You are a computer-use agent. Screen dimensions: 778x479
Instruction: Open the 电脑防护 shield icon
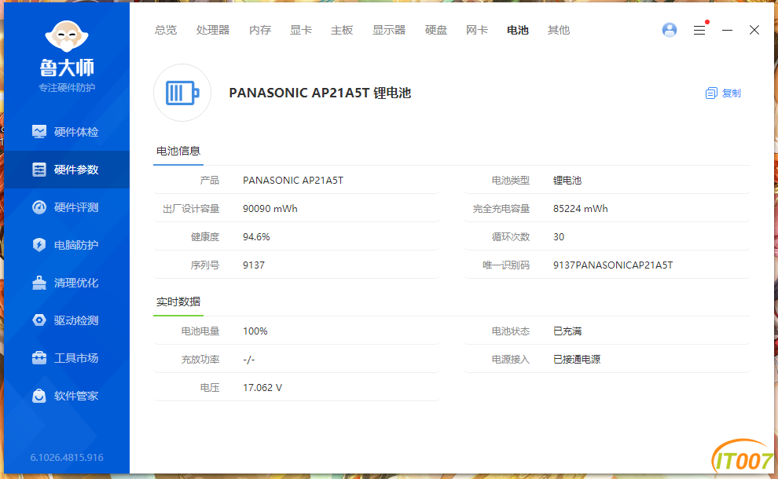point(39,245)
